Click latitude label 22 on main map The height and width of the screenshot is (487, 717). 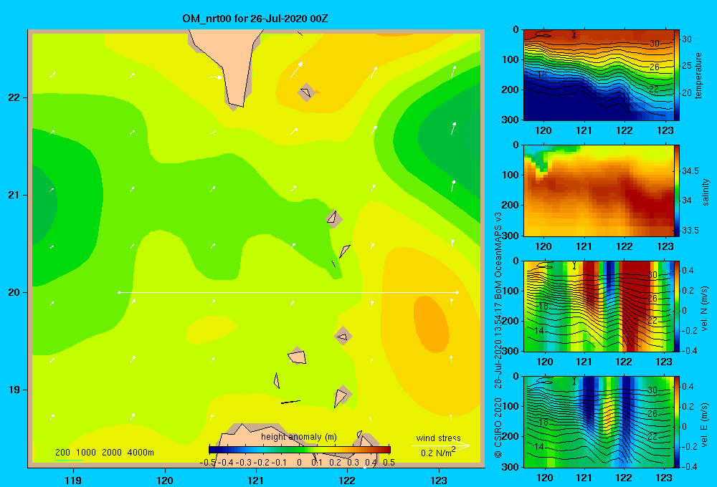pyautogui.click(x=14, y=98)
